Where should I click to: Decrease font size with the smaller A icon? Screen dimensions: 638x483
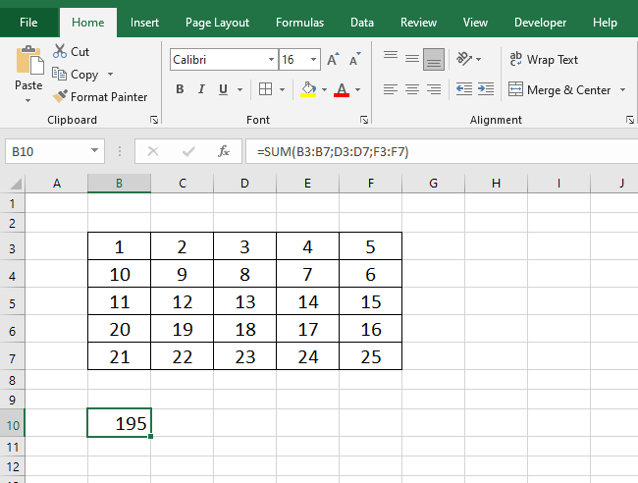(x=354, y=60)
